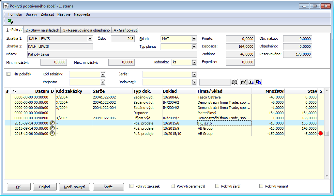Click the arrow-with-clock icon button
Viewport: 334px width, 196px height.
(x=243, y=82)
